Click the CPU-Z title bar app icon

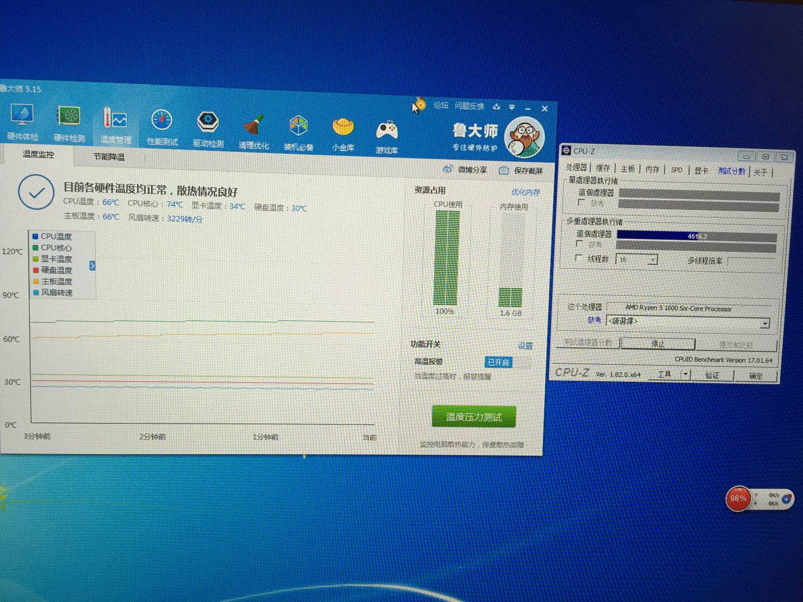pos(566,151)
